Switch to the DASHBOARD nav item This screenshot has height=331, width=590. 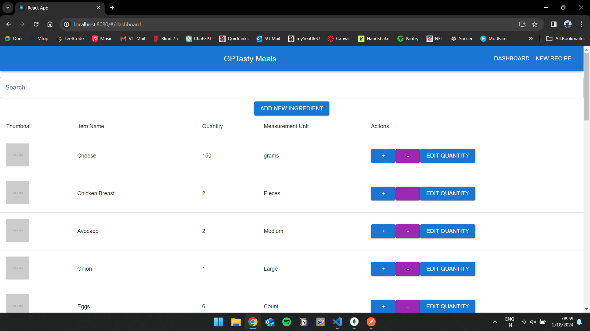pos(511,59)
